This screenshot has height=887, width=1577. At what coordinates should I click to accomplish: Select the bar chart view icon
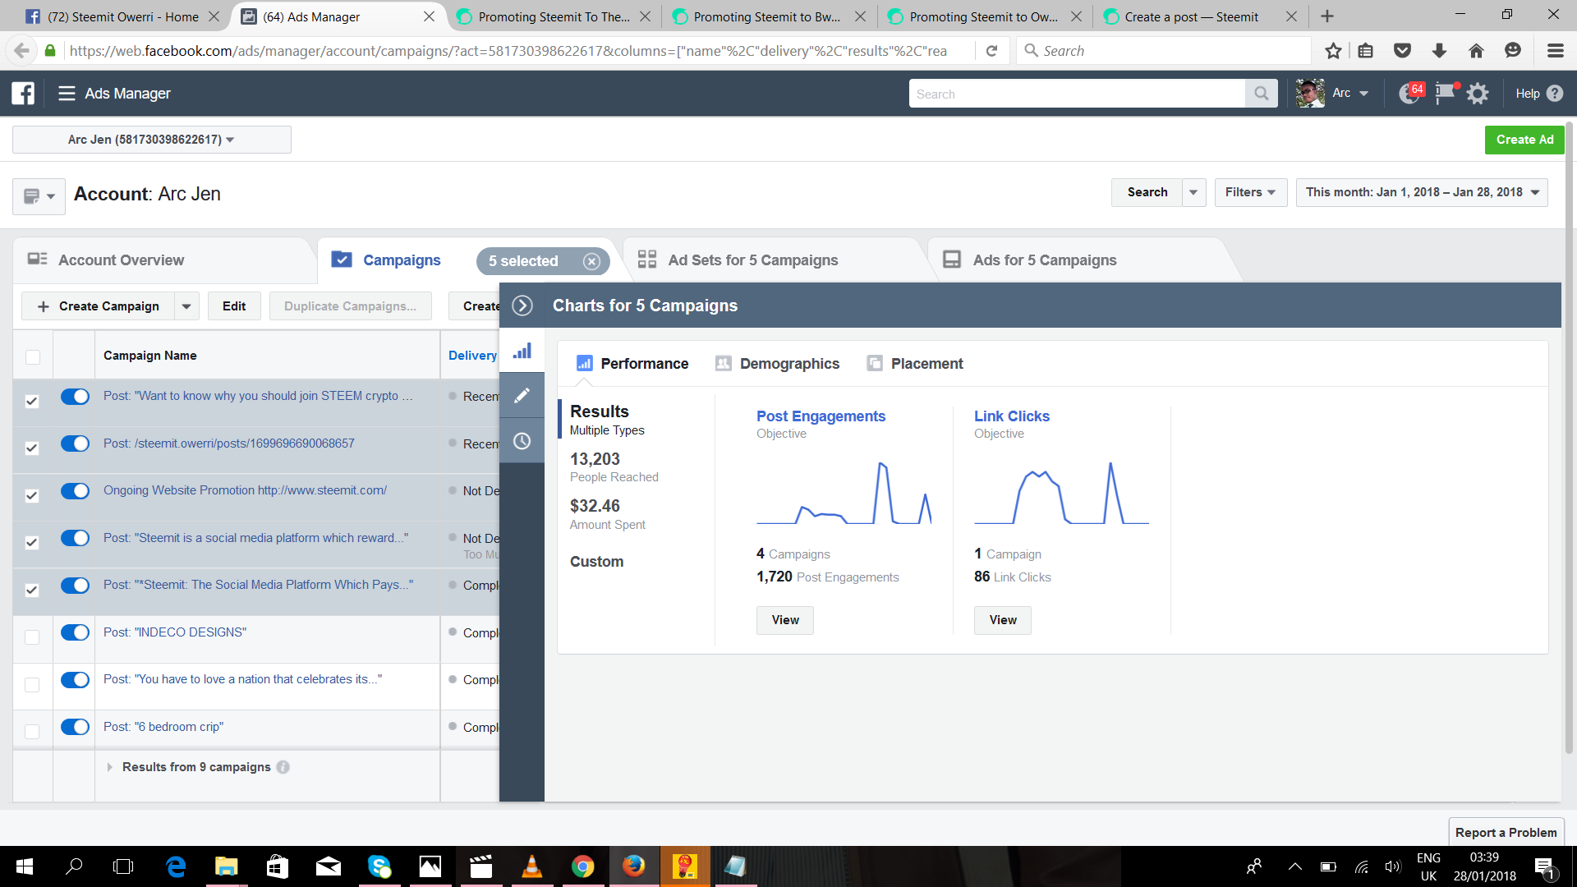[522, 352]
